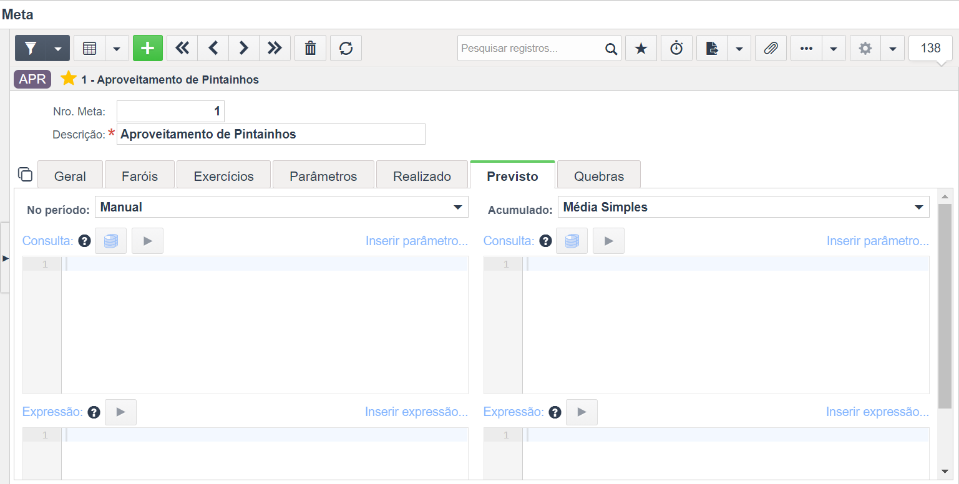
Task: Click help icon beside Acumulado Consulta
Action: click(x=545, y=241)
